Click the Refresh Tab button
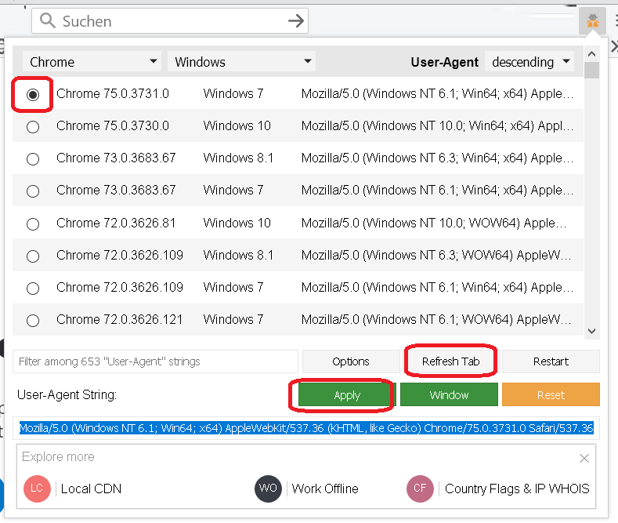 click(450, 361)
